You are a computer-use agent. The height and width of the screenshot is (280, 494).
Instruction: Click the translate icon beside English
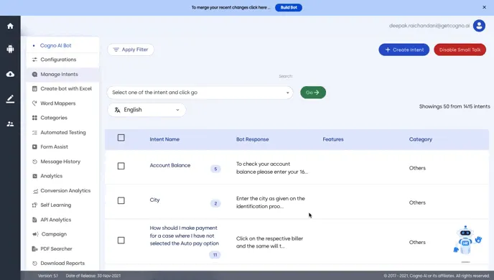117,110
